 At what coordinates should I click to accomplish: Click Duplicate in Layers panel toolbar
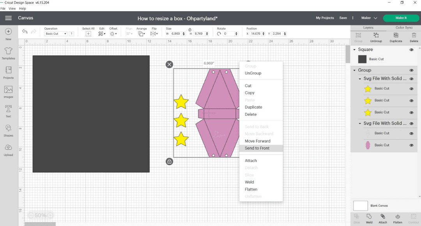[396, 37]
